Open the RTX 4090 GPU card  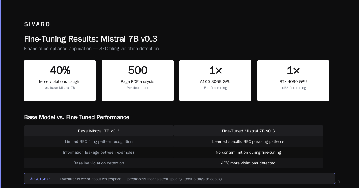click(293, 81)
